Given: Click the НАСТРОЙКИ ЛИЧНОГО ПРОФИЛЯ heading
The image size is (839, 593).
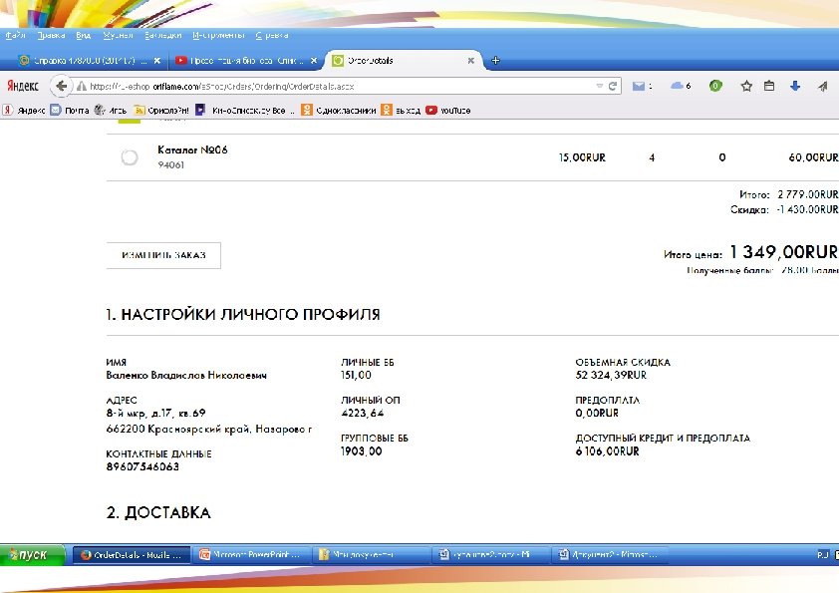Looking at the screenshot, I should (243, 314).
